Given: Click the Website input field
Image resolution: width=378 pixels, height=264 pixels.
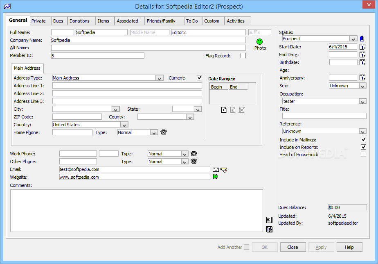Looking at the screenshot, I should 135,177.
